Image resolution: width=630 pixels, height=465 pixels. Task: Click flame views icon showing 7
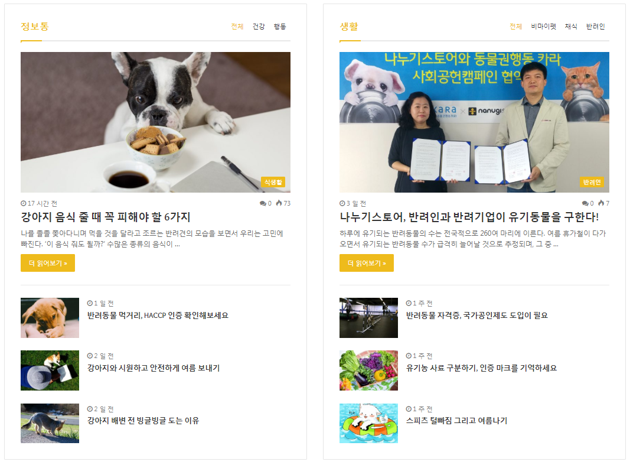(601, 203)
